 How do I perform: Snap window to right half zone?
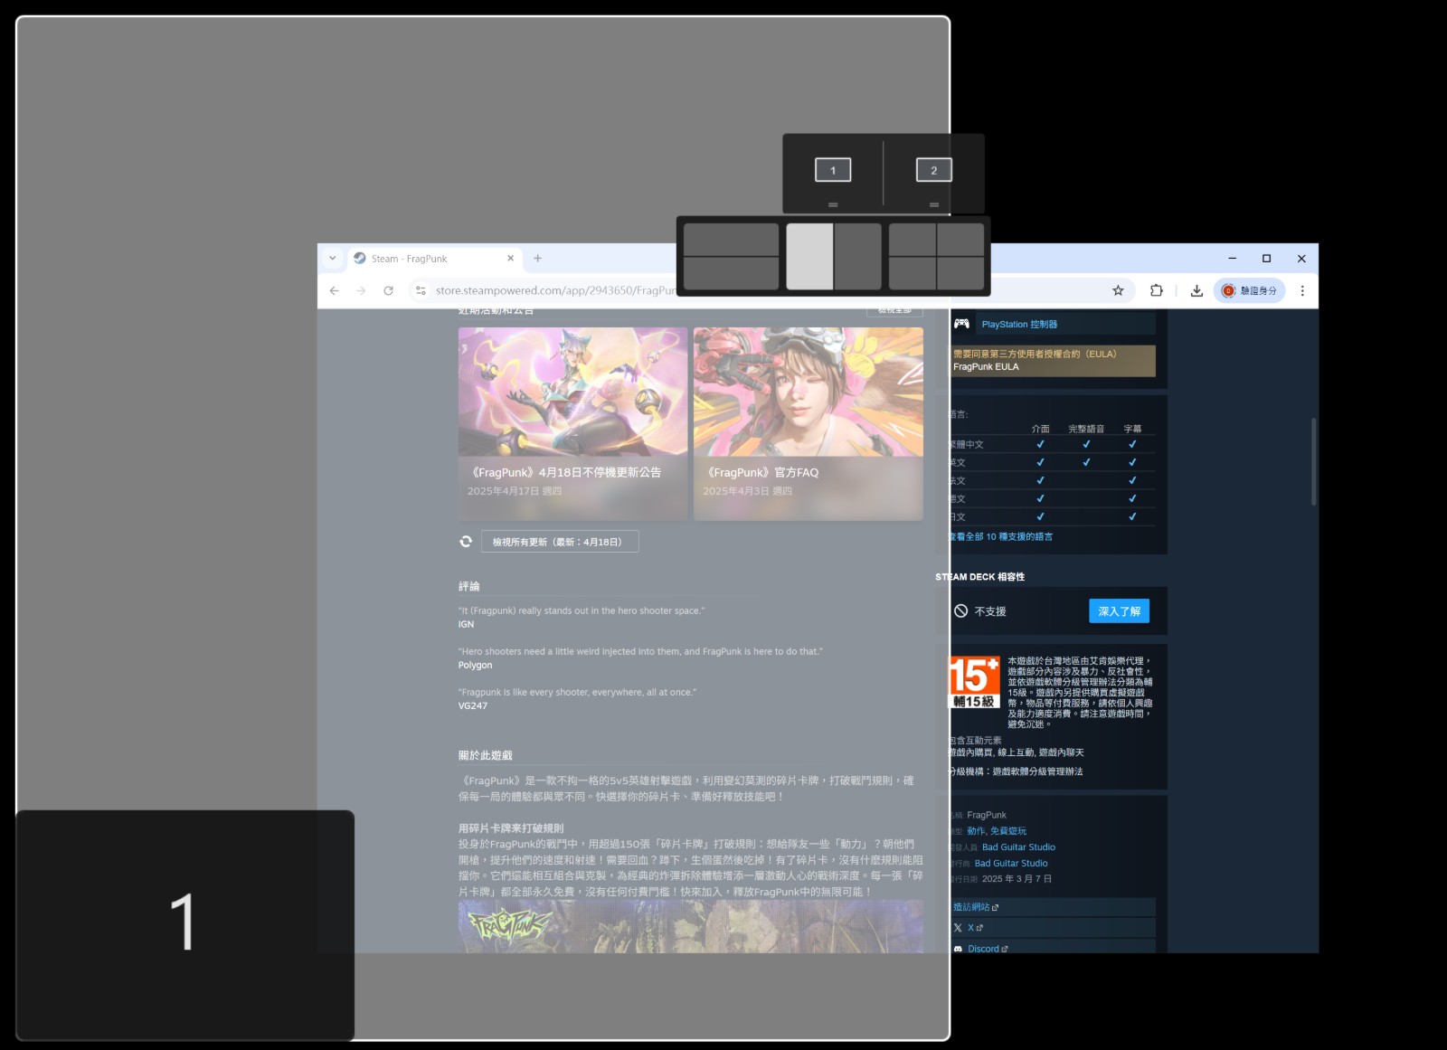point(857,257)
